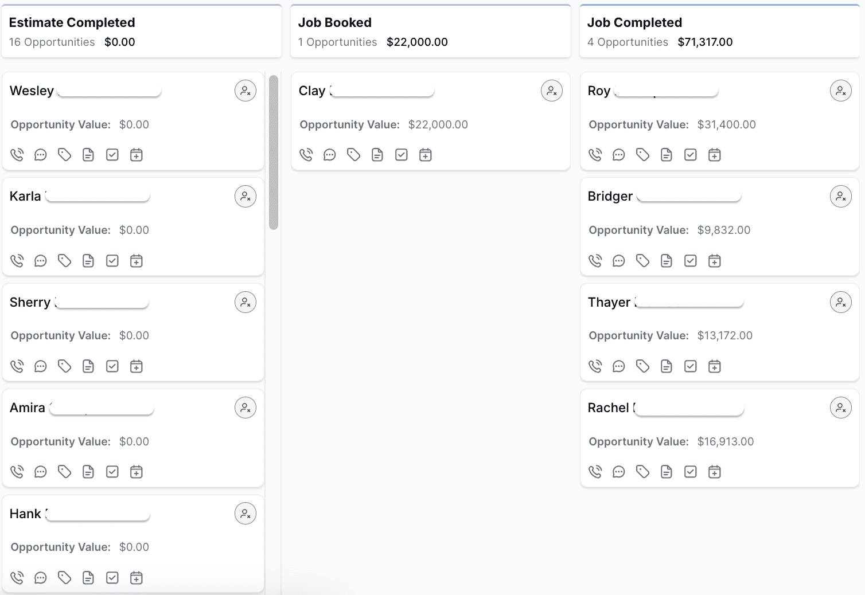865x595 pixels.
Task: Click the unassigned user icon on Hank's card
Action: (246, 514)
